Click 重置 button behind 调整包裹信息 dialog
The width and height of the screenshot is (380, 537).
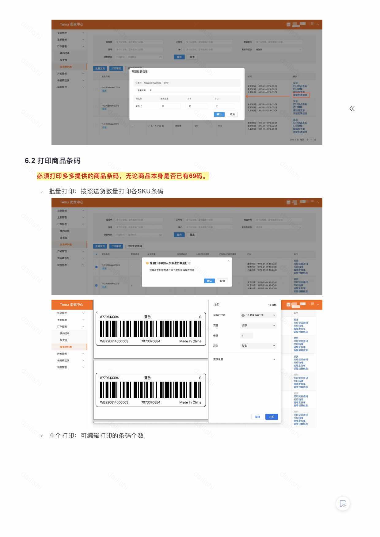click(x=192, y=57)
